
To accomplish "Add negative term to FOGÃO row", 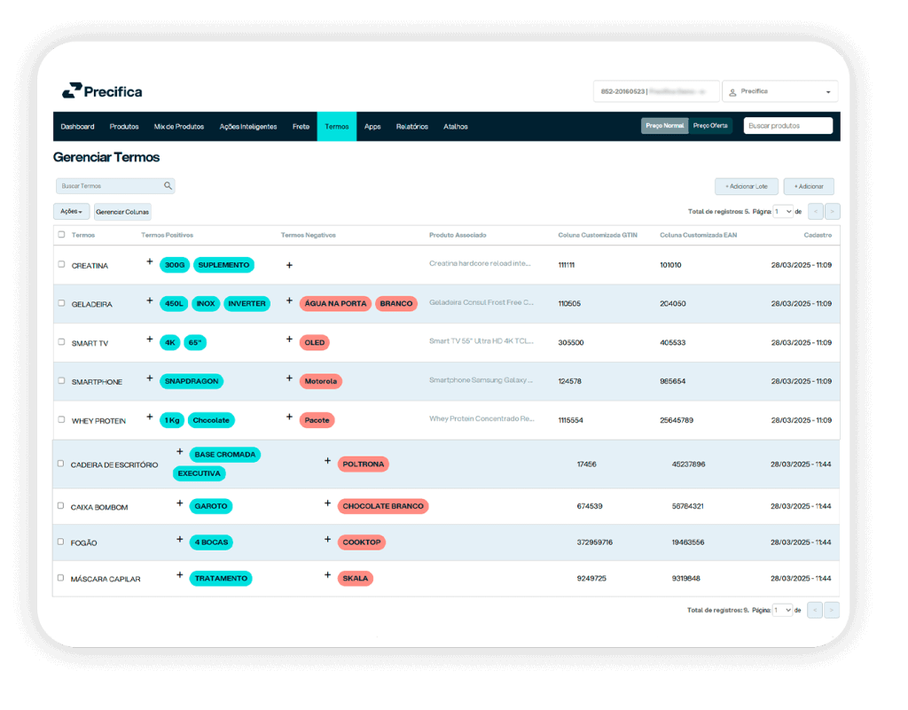I will [327, 540].
